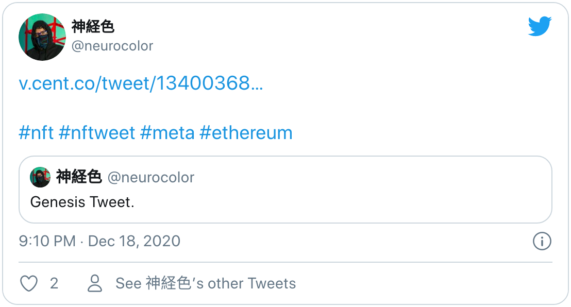Click the person silhouette icon
This screenshot has width=571, height=307.
click(x=95, y=283)
